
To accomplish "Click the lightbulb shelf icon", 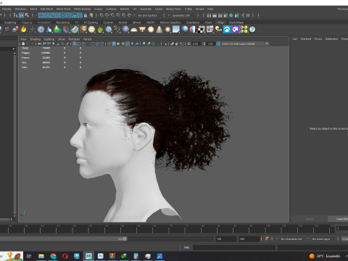I will tap(218, 30).
